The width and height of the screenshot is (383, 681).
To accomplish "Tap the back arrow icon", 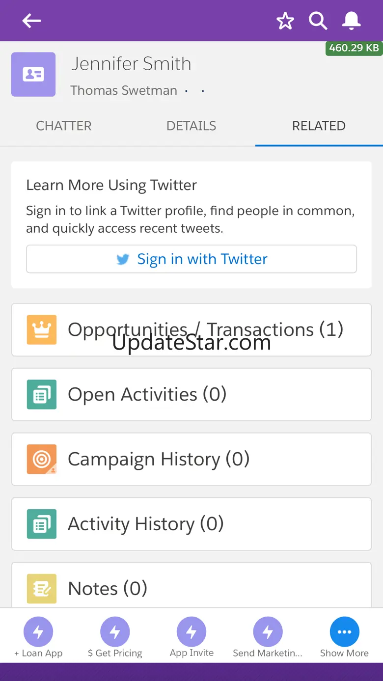I will coord(31,21).
